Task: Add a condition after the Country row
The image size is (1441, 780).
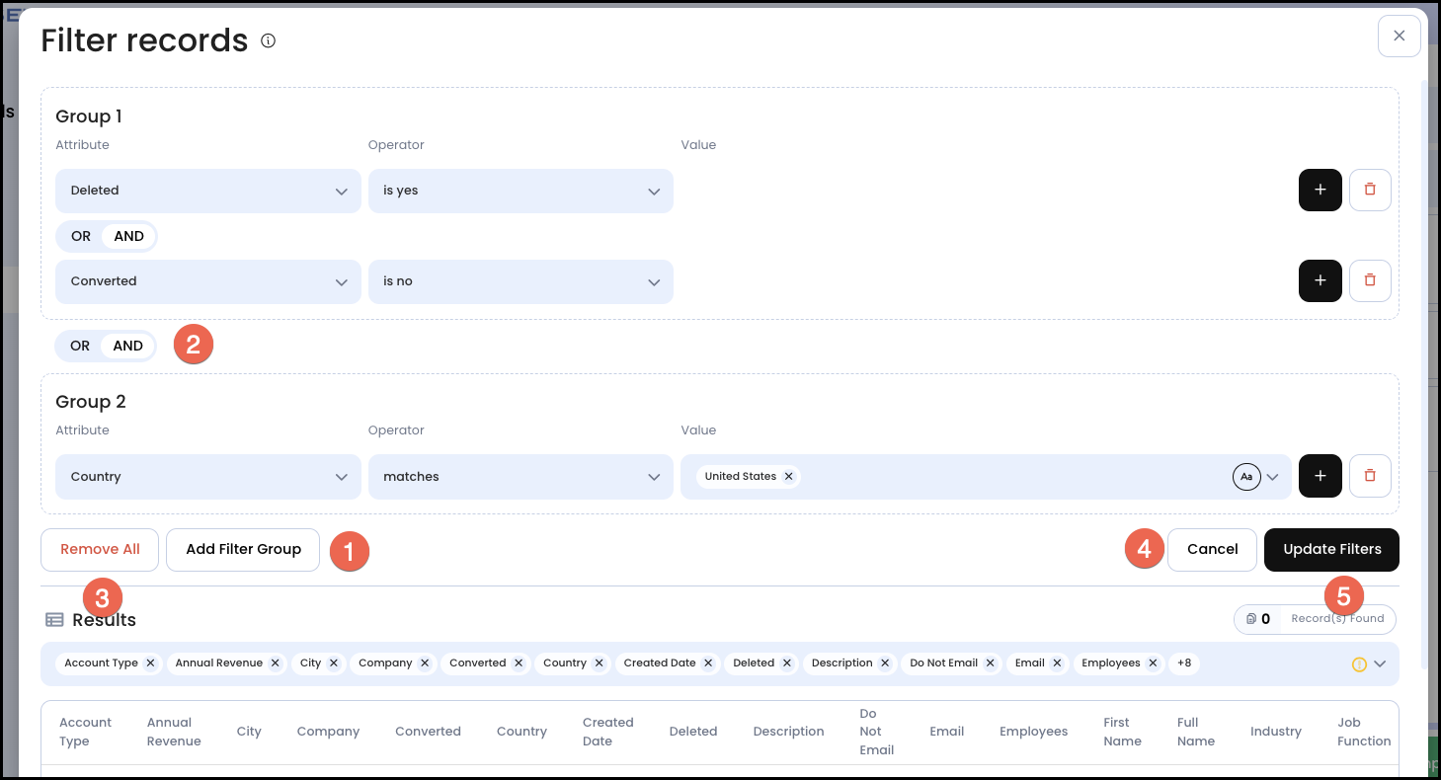Action: [x=1320, y=476]
